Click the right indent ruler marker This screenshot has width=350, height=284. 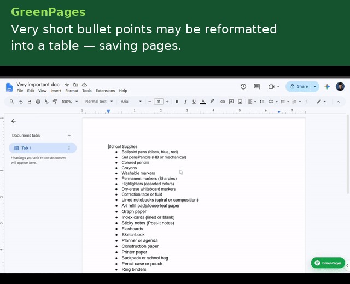point(279,111)
